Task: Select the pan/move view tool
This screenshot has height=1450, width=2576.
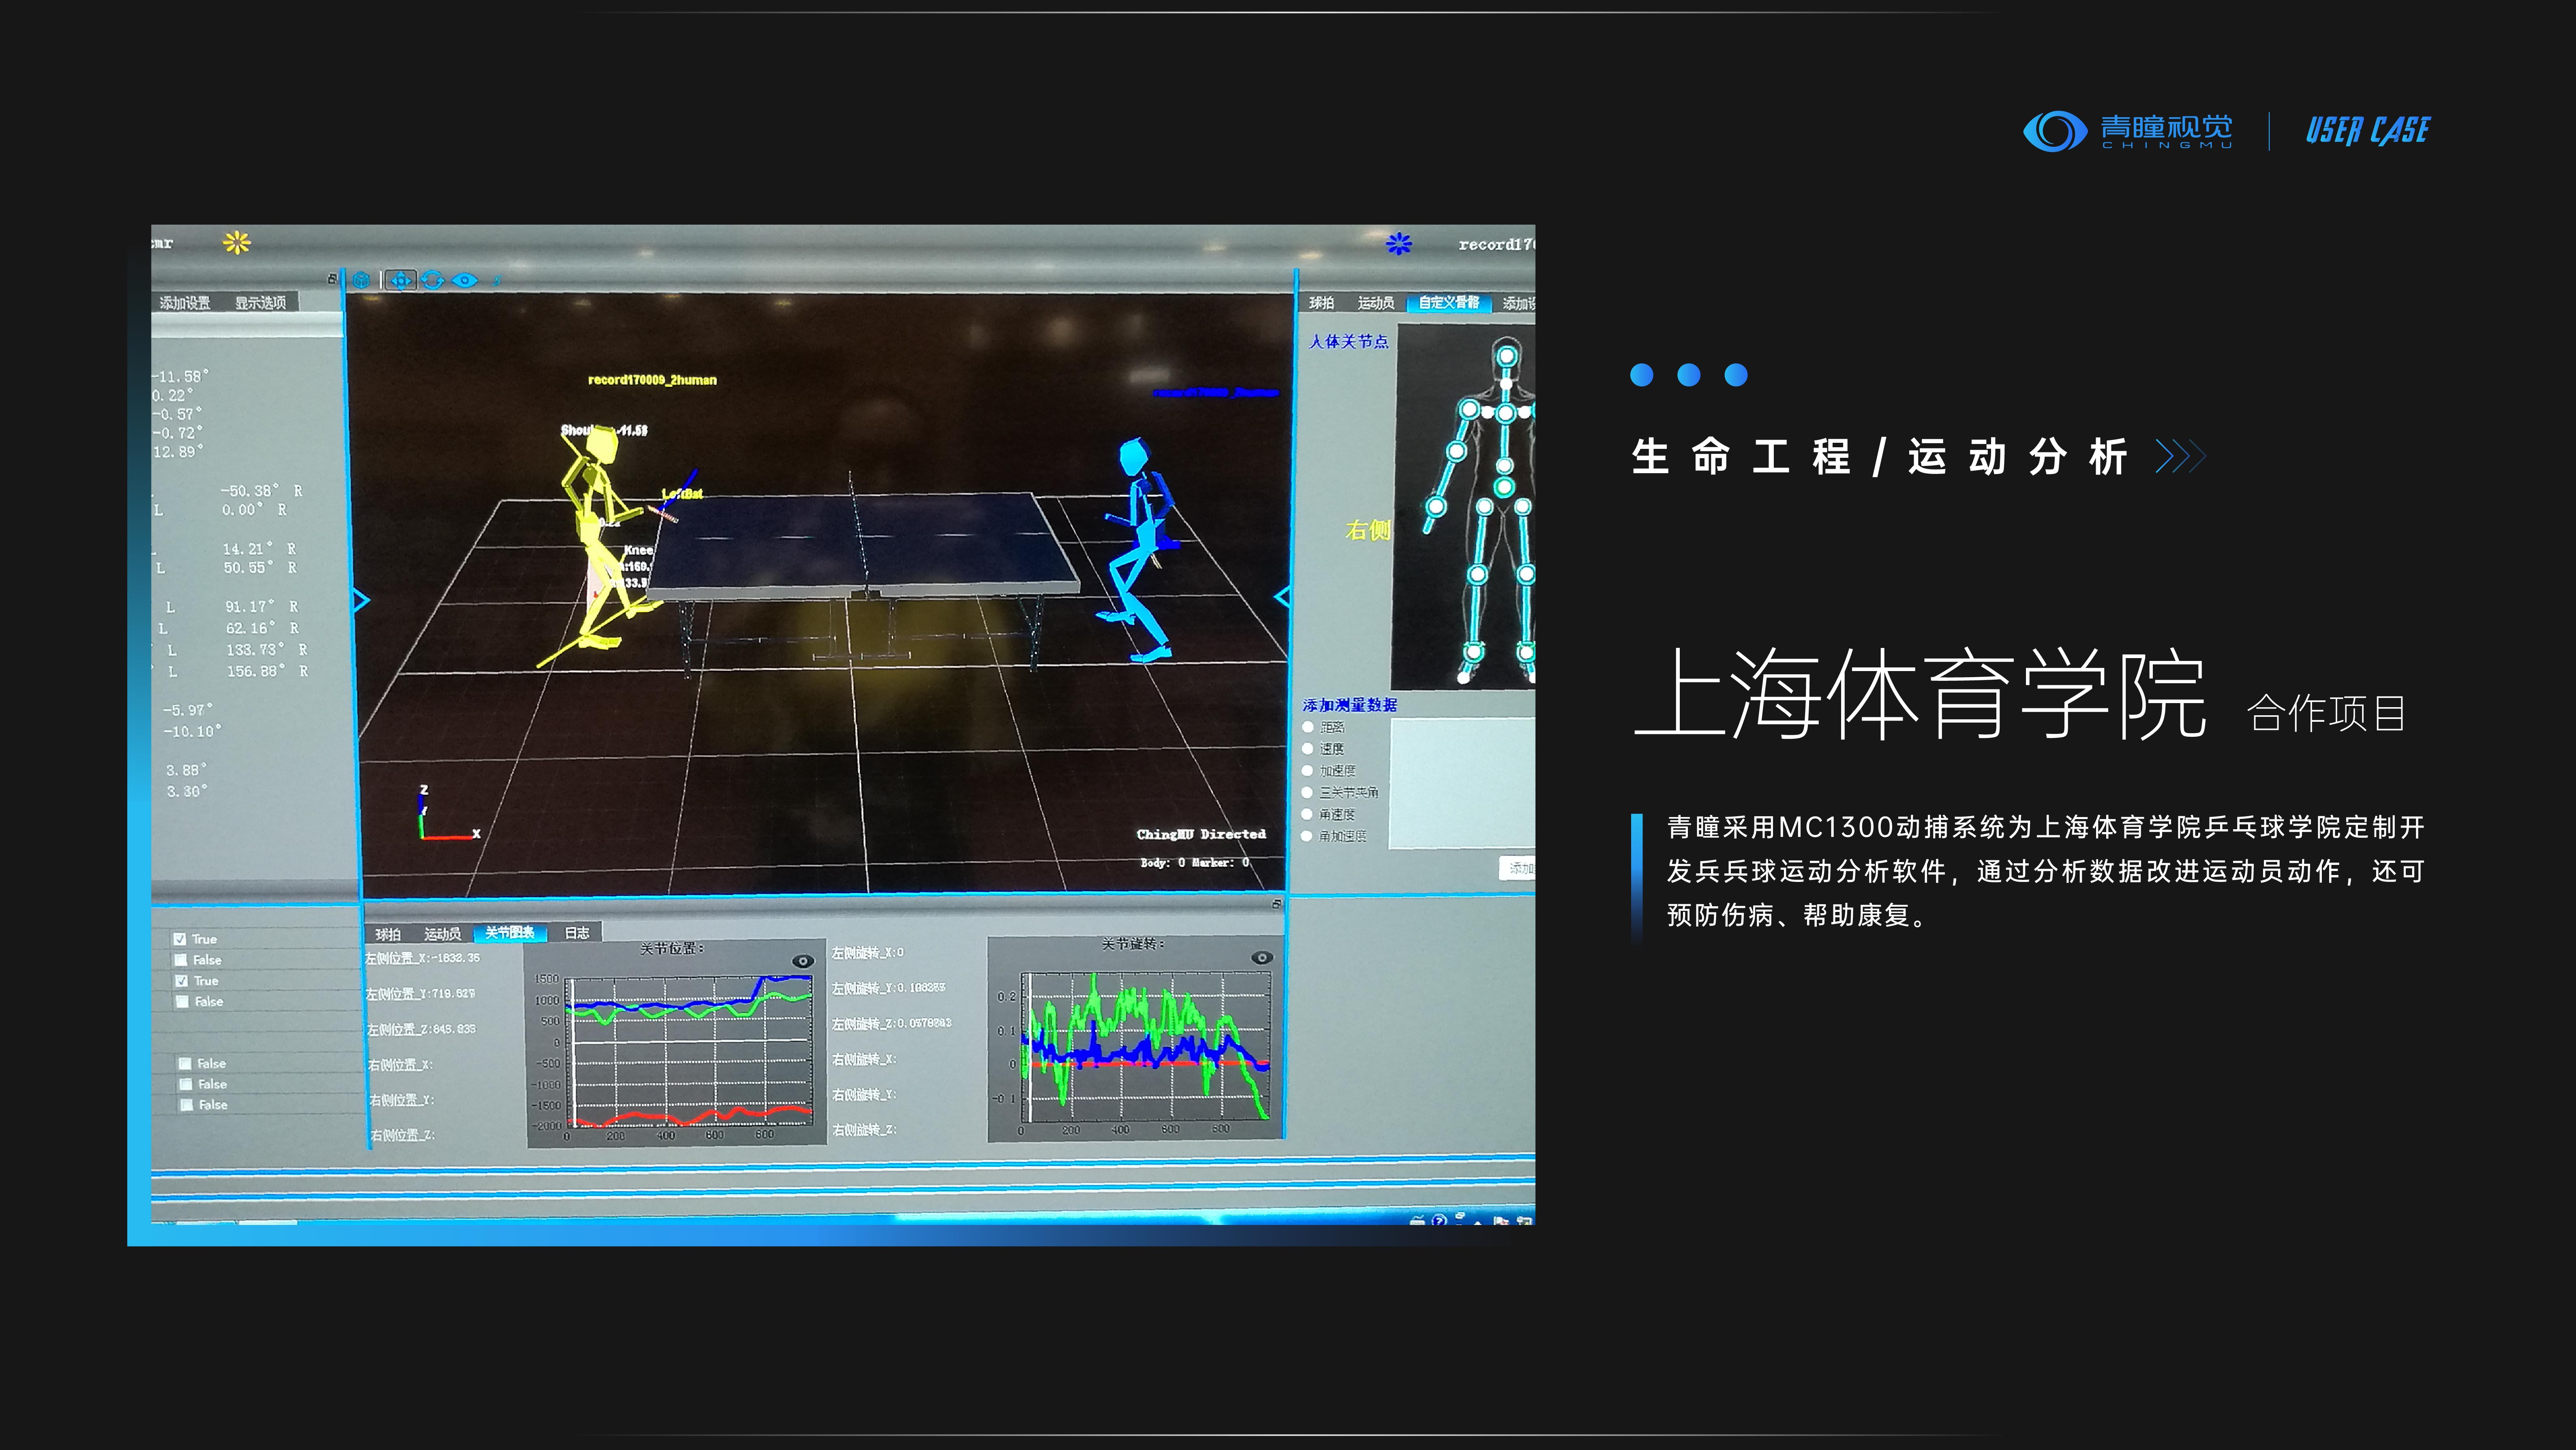Action: (x=401, y=281)
